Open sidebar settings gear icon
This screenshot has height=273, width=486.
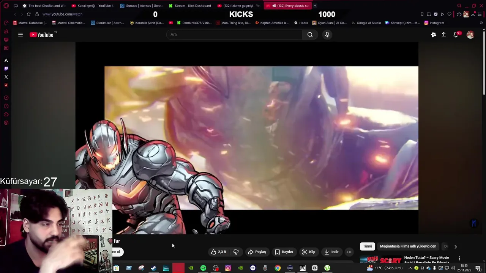pos(6,123)
